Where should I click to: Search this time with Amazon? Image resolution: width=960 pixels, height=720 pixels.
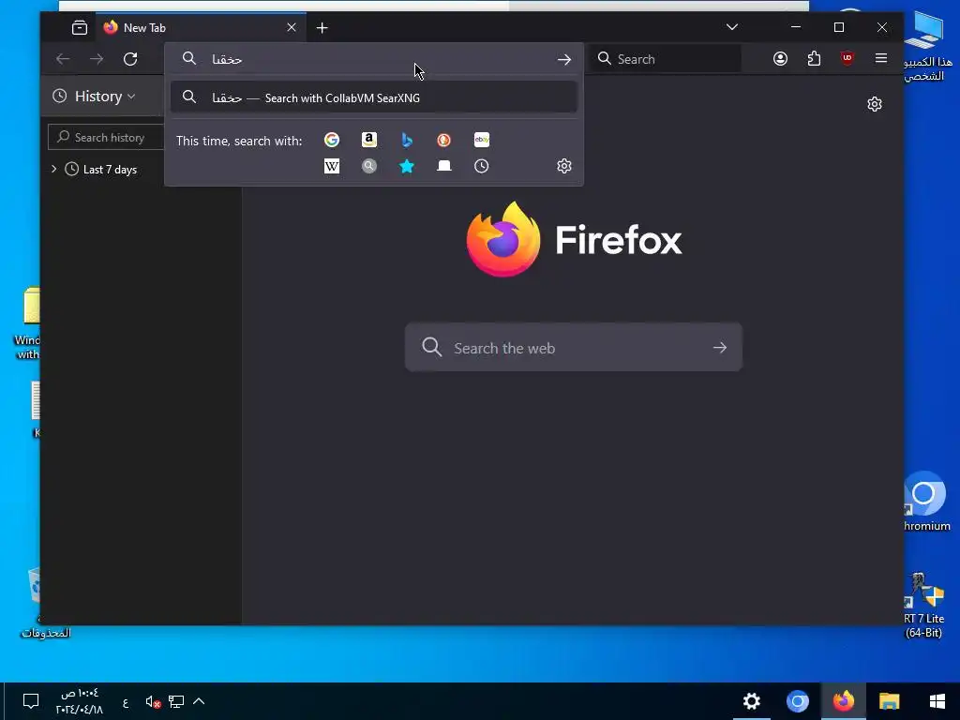click(369, 141)
